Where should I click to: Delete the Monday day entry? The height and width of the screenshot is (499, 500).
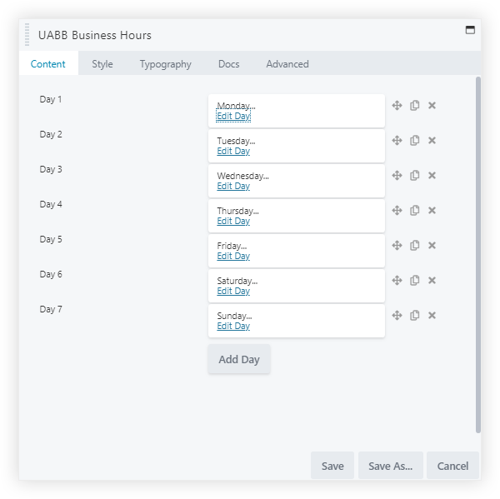(x=432, y=106)
